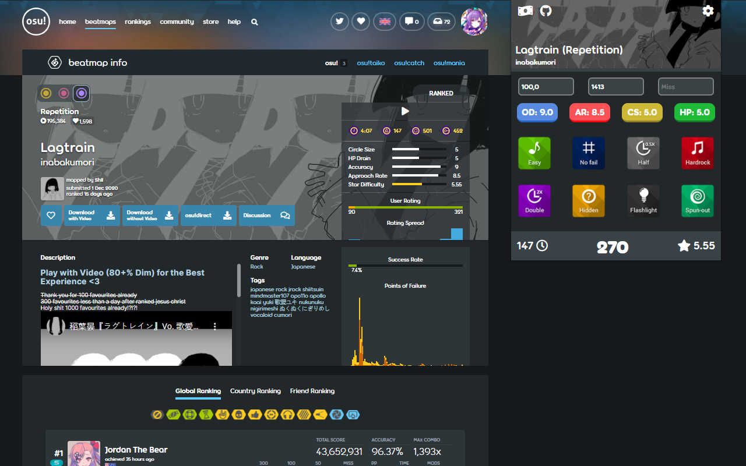The height and width of the screenshot is (466, 746).
Task: Select the yellow difficulty icon
Action: [x=47, y=93]
